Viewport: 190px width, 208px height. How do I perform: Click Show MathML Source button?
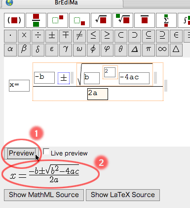pyautogui.click(x=44, y=195)
